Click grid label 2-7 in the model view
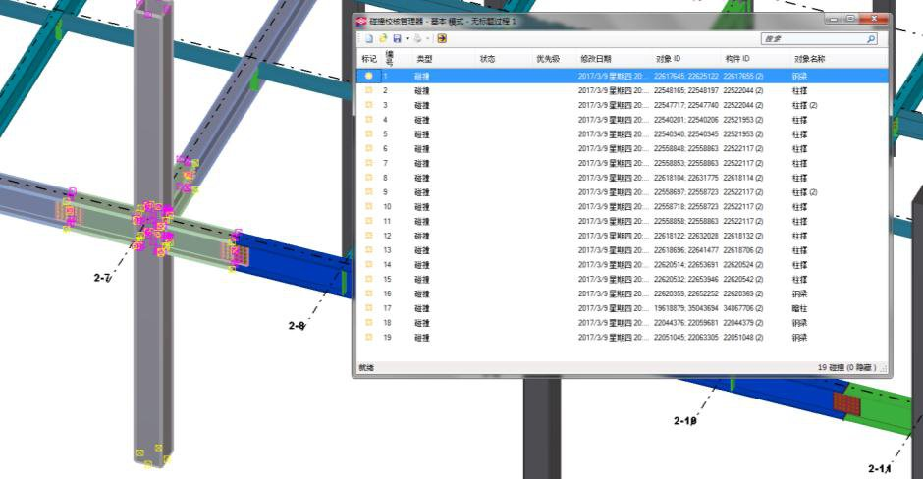923x479 pixels. [x=102, y=277]
